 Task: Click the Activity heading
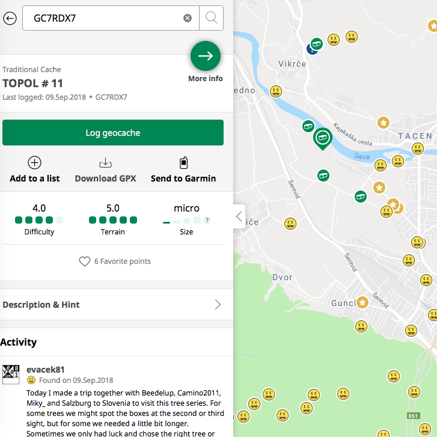click(19, 342)
